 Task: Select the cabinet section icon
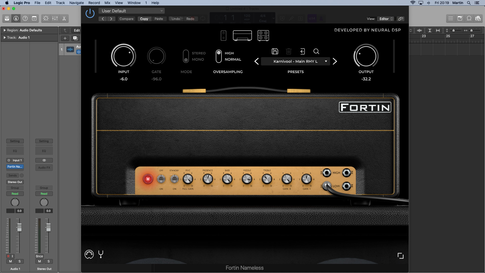pos(263,36)
